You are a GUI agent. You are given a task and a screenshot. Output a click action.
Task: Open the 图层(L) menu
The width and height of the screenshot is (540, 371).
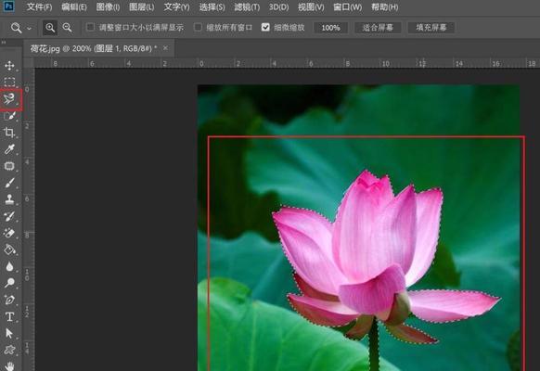142,6
